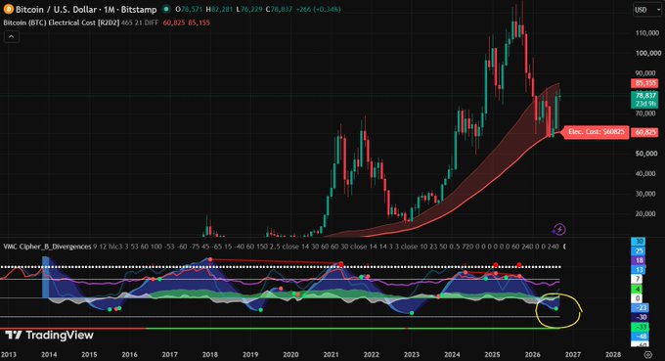
Task: Click the orange Bitcoin logo icon
Action: [x=8, y=9]
